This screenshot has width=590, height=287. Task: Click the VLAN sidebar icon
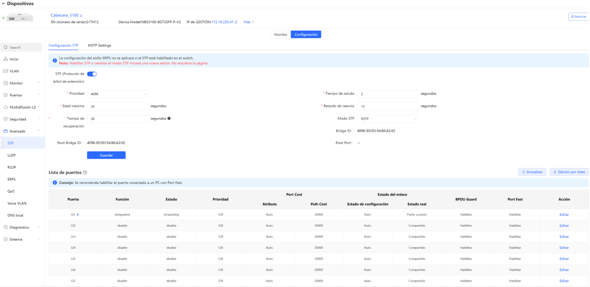point(6,71)
